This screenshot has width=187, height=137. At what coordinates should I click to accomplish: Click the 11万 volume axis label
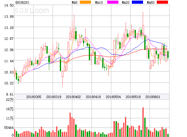coord(10,118)
